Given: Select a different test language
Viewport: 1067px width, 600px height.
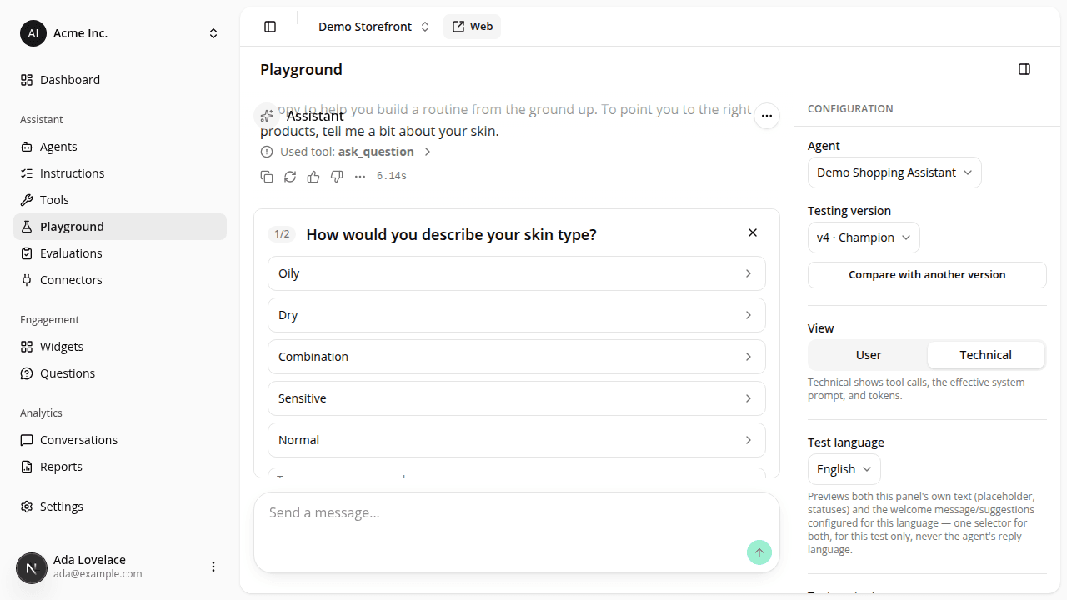Looking at the screenshot, I should (844, 469).
